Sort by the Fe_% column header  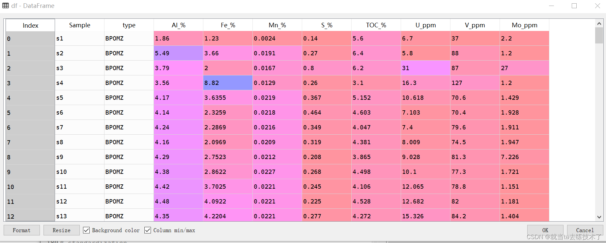click(x=228, y=25)
